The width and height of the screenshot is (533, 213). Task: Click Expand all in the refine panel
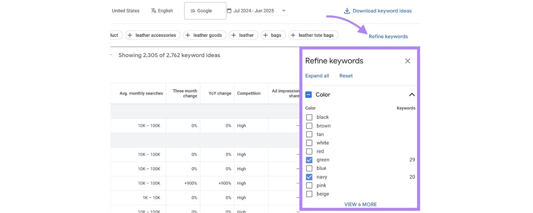point(317,76)
